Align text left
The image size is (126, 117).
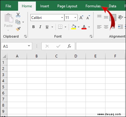[99, 27]
